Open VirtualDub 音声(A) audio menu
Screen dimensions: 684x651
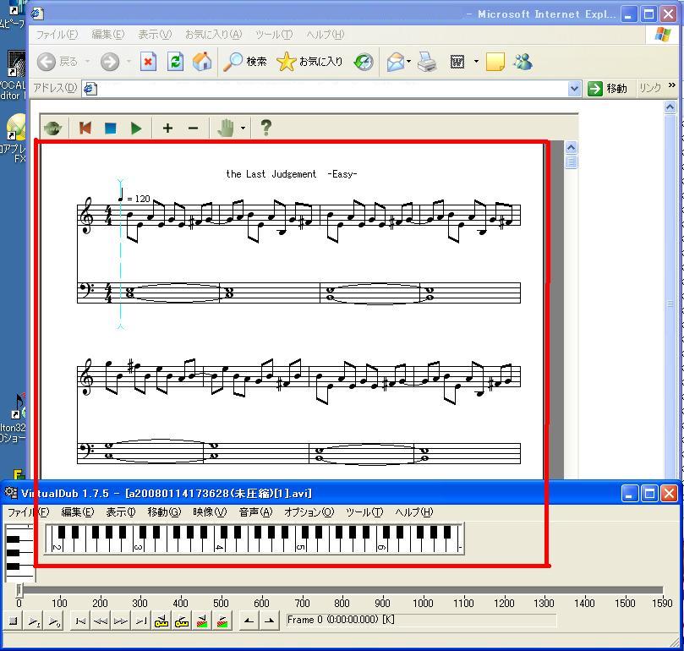[x=254, y=511]
